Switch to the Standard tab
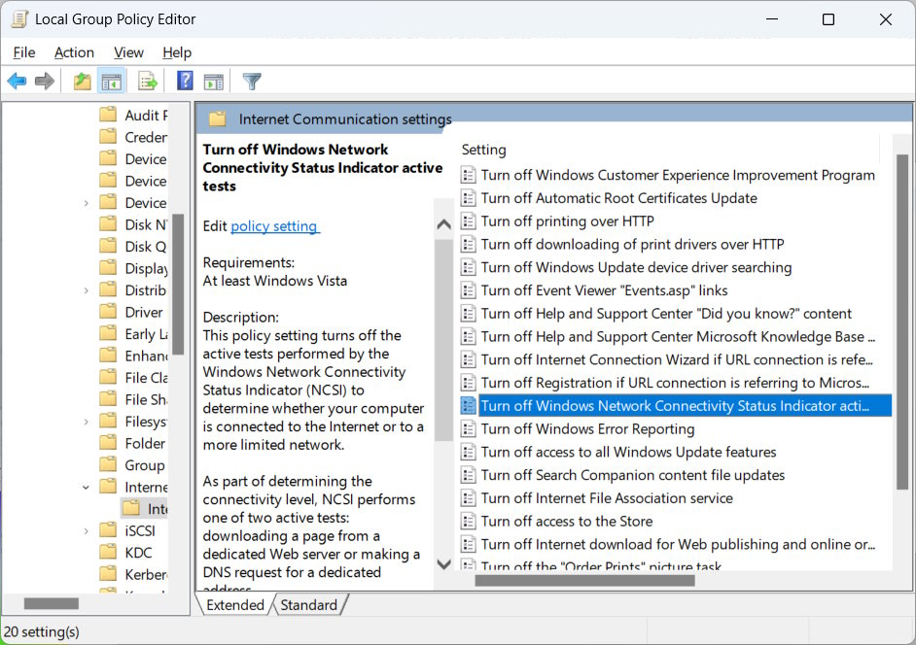Screen dimensions: 916x645 click(309, 604)
